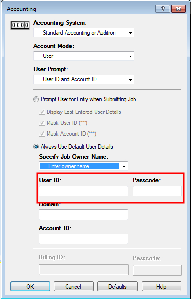Confirm settings with the OK button
The height and width of the screenshot is (299, 191).
30,286
